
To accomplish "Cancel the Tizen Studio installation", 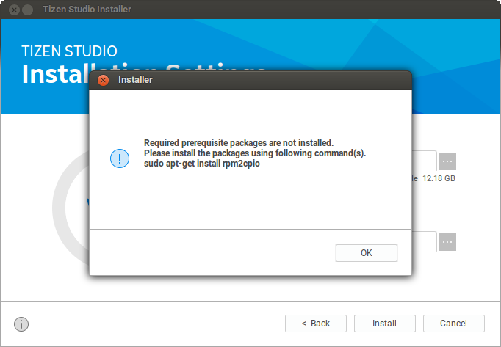I will point(453,324).
